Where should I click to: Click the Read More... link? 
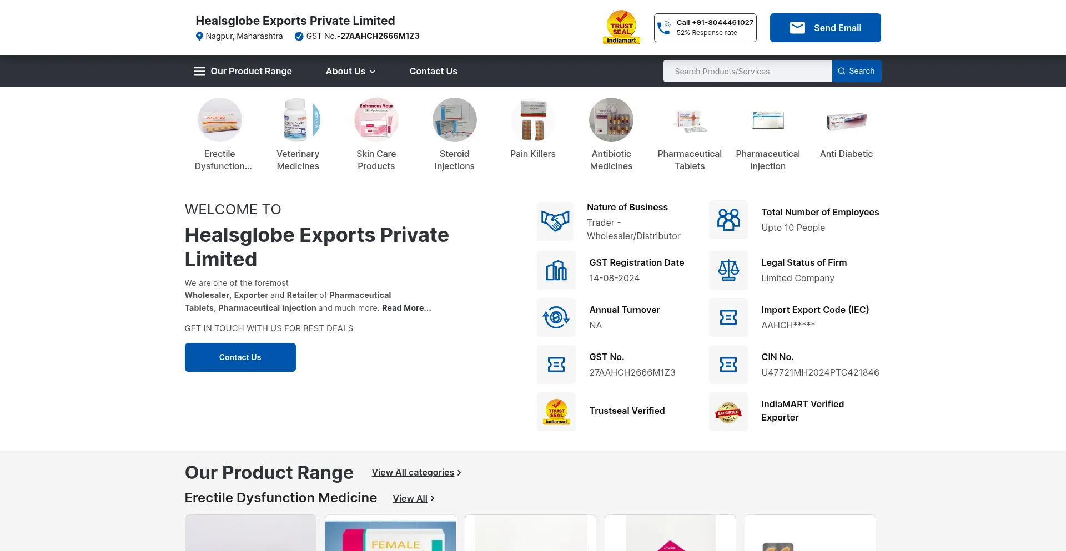(x=406, y=308)
